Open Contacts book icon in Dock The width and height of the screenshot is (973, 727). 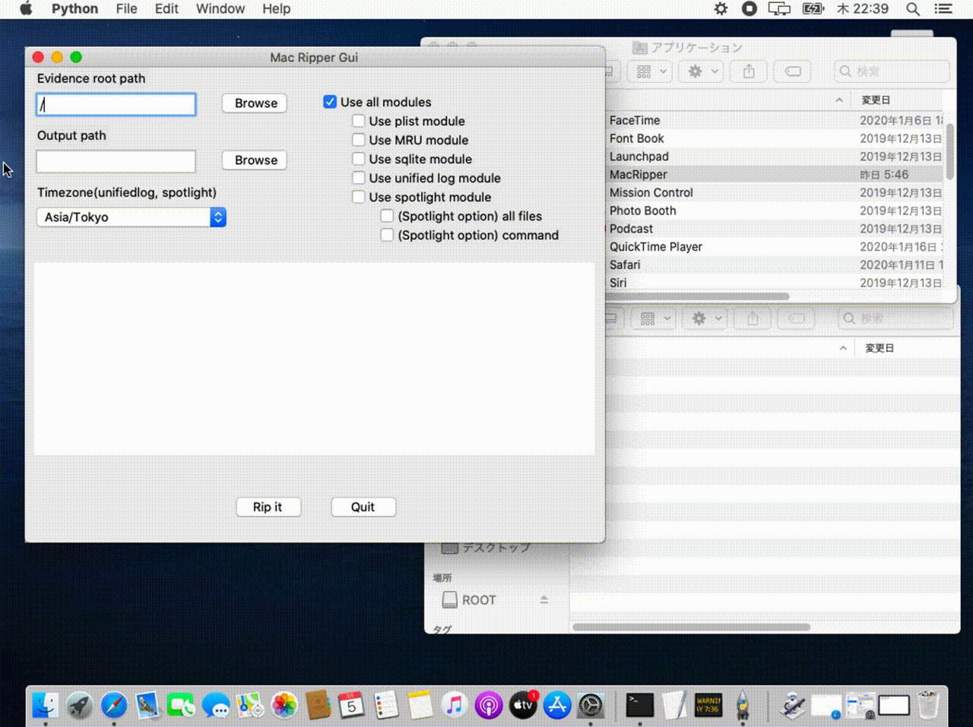pos(318,705)
